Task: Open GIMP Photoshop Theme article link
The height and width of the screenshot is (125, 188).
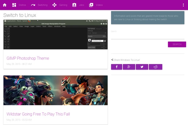Action: click(28, 58)
